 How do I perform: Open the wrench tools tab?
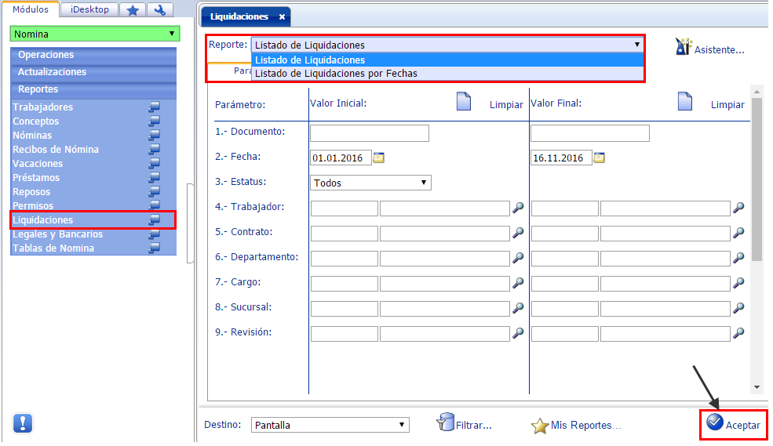point(160,10)
